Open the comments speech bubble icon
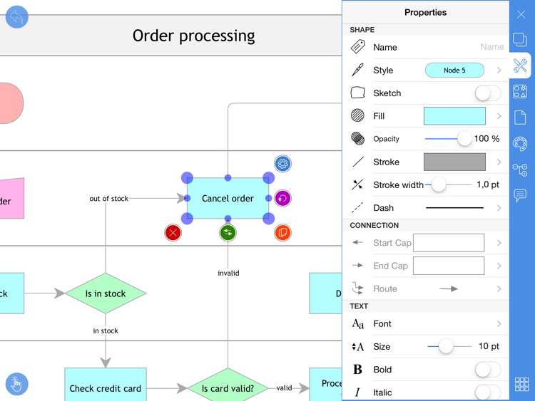The image size is (535, 401). coord(520,196)
